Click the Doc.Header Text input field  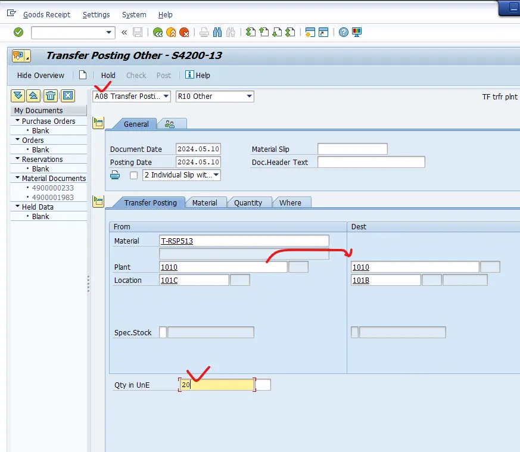[370, 162]
